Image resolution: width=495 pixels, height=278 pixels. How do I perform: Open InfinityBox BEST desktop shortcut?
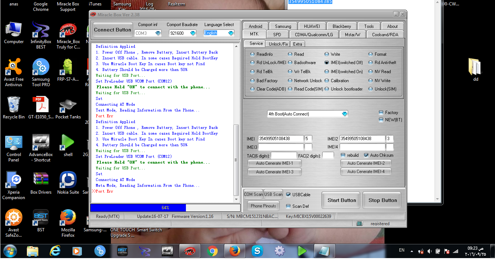(x=41, y=35)
